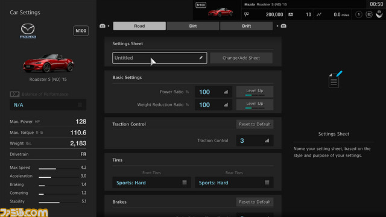
Task: Click the list icon in Rear Tires selector
Action: click(267, 182)
